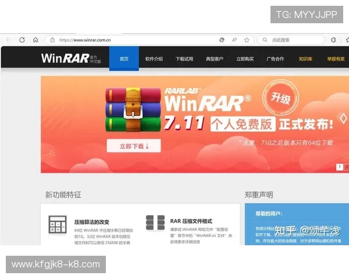Image resolution: width=349 pixels, height=279 pixels.
Task: Open the 典型客户 menu item
Action: (215, 59)
